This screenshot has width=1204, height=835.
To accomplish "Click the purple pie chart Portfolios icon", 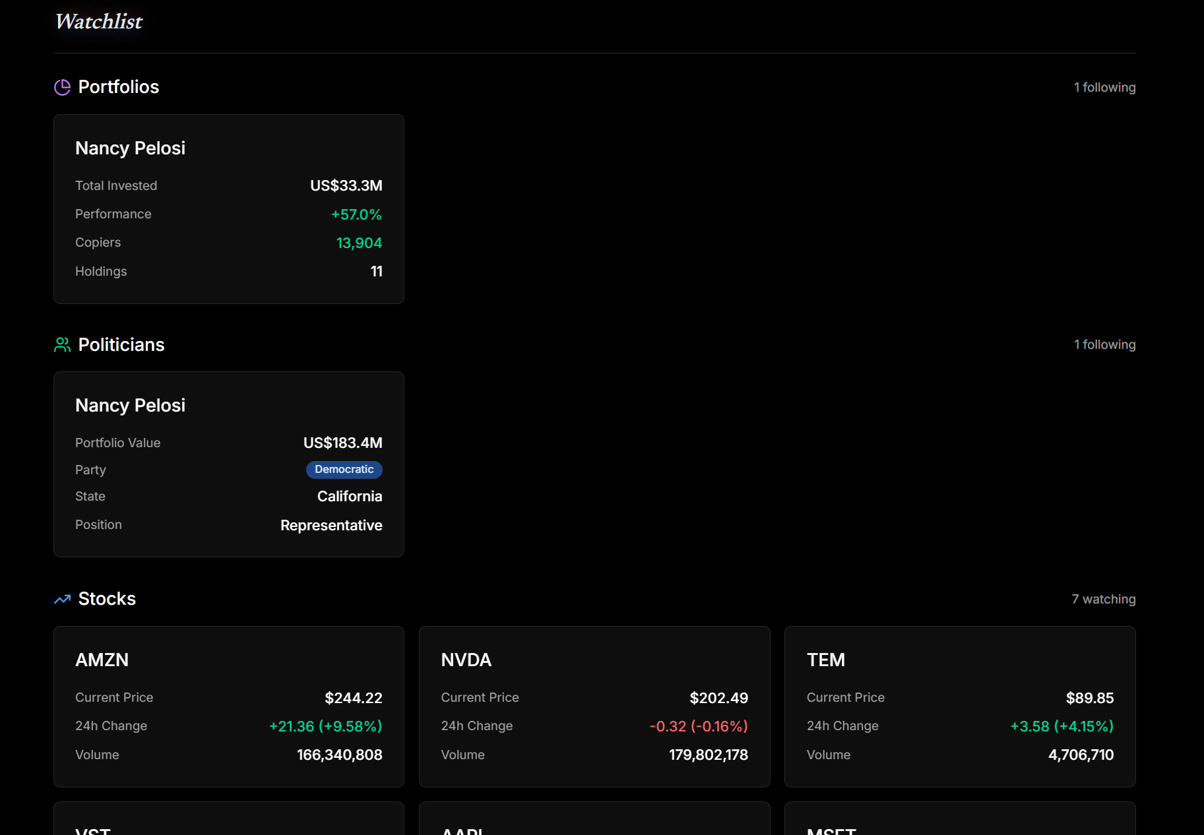I will point(62,86).
